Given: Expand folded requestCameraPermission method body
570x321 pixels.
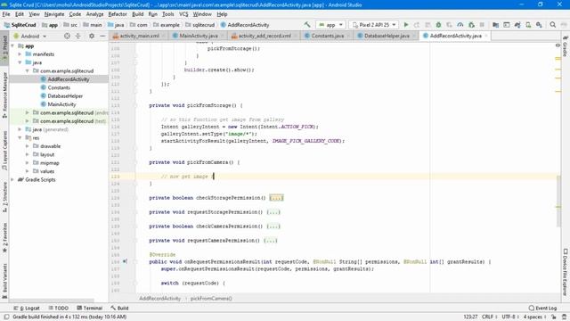Looking at the screenshot, I should (271, 240).
